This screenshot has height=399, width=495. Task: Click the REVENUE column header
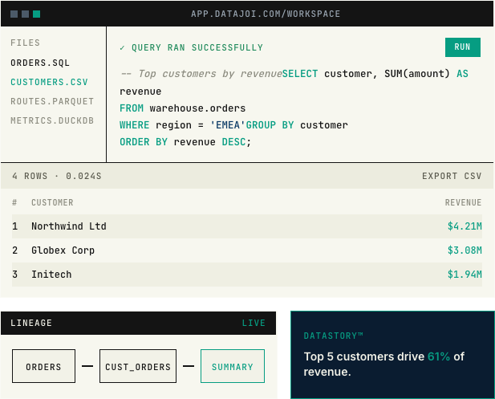point(464,202)
